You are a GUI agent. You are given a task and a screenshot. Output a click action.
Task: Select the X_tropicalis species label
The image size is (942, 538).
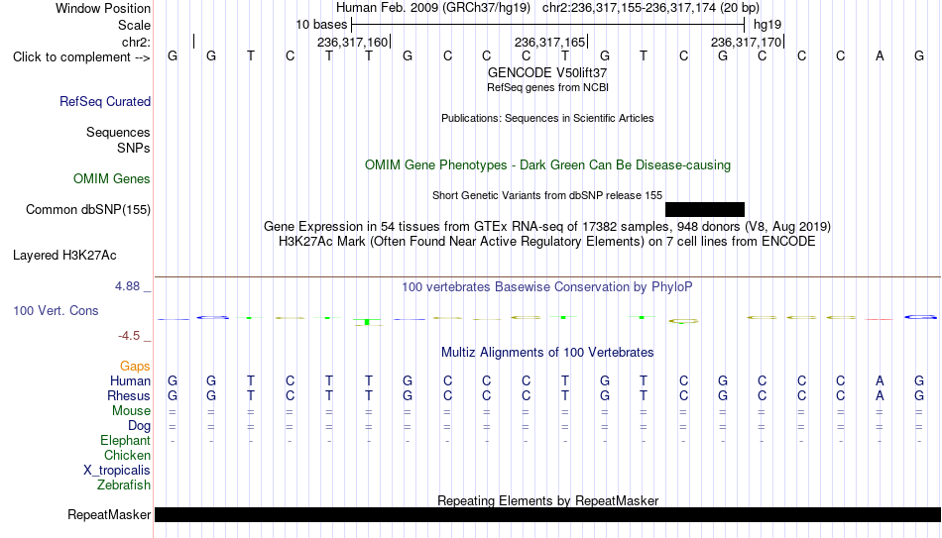117,471
